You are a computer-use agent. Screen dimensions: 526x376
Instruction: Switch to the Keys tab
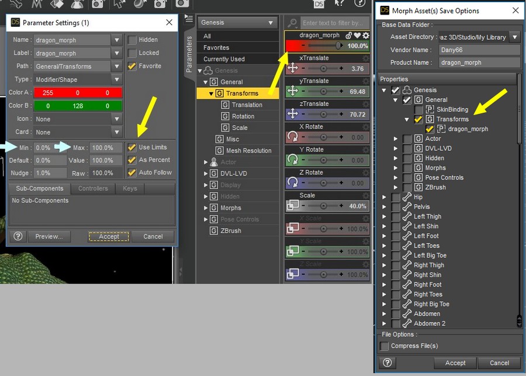point(130,188)
